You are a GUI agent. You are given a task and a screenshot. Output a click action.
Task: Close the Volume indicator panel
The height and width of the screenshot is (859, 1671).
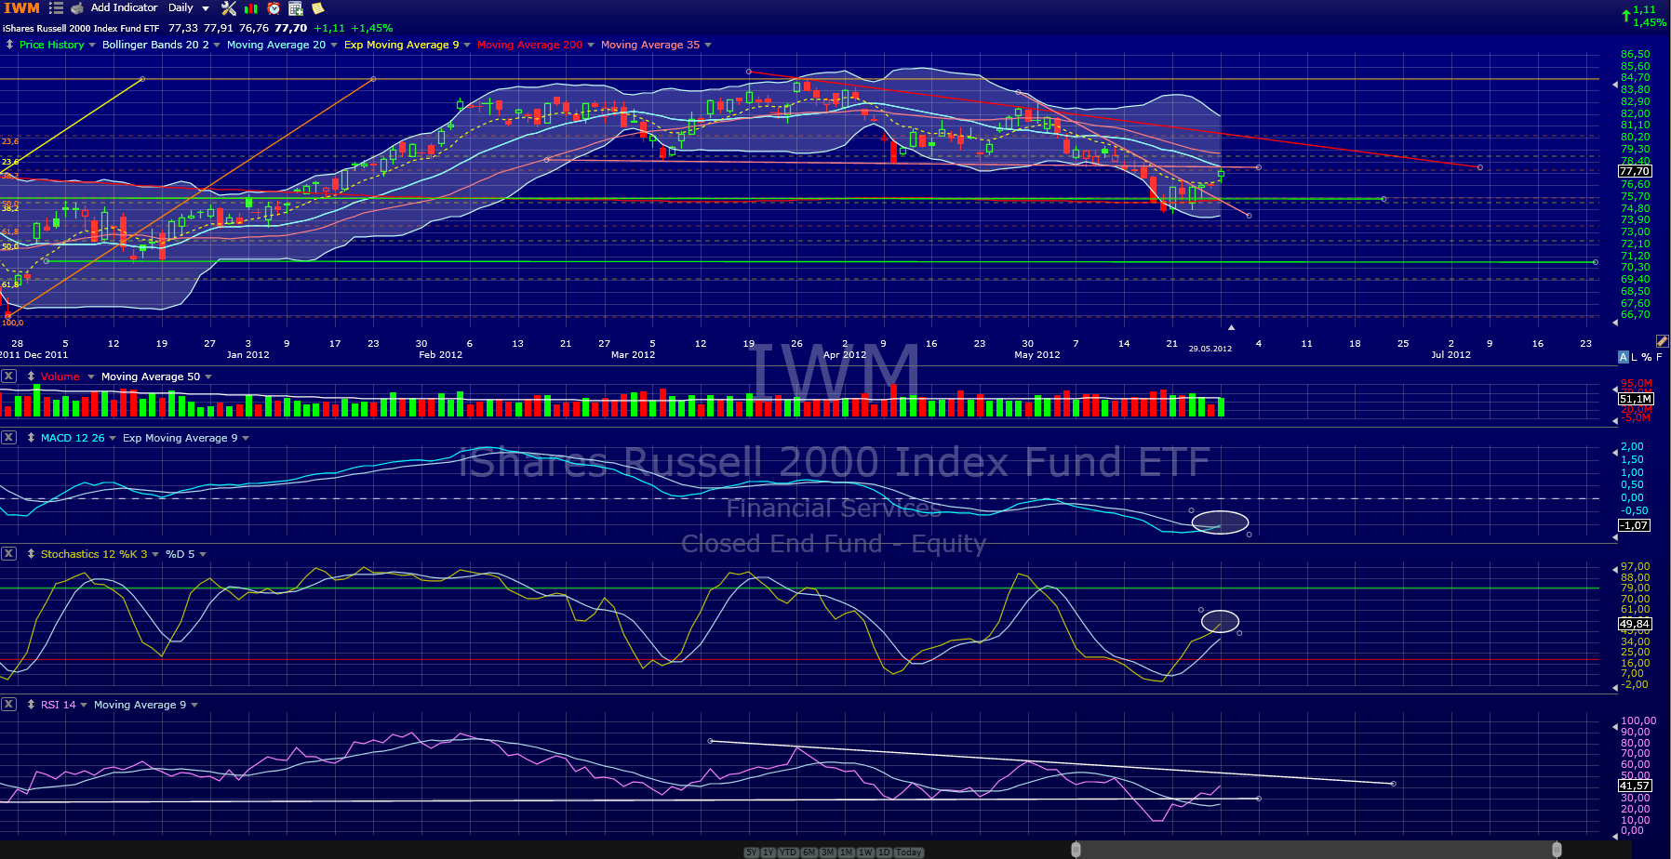(x=8, y=377)
